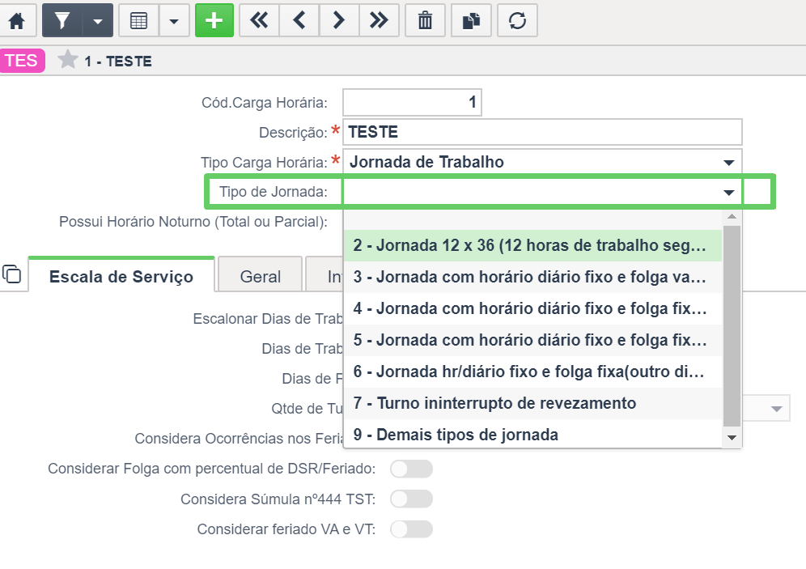Screen dimensions: 806x569
Task: Enable Considera Súmula nº444 TST switch
Action: click(411, 499)
